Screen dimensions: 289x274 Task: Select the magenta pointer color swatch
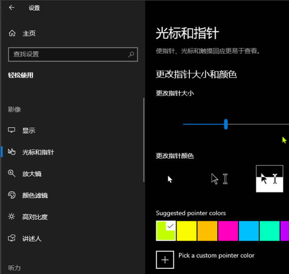point(228,231)
